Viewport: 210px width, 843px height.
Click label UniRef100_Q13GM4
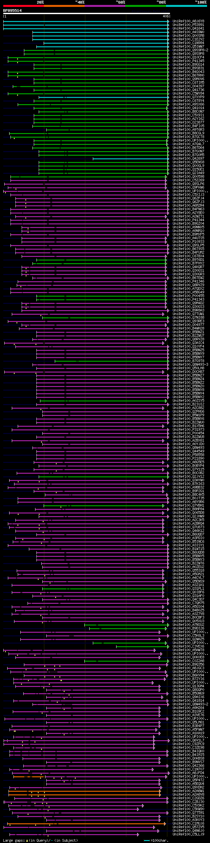pyautogui.click(x=188, y=686)
